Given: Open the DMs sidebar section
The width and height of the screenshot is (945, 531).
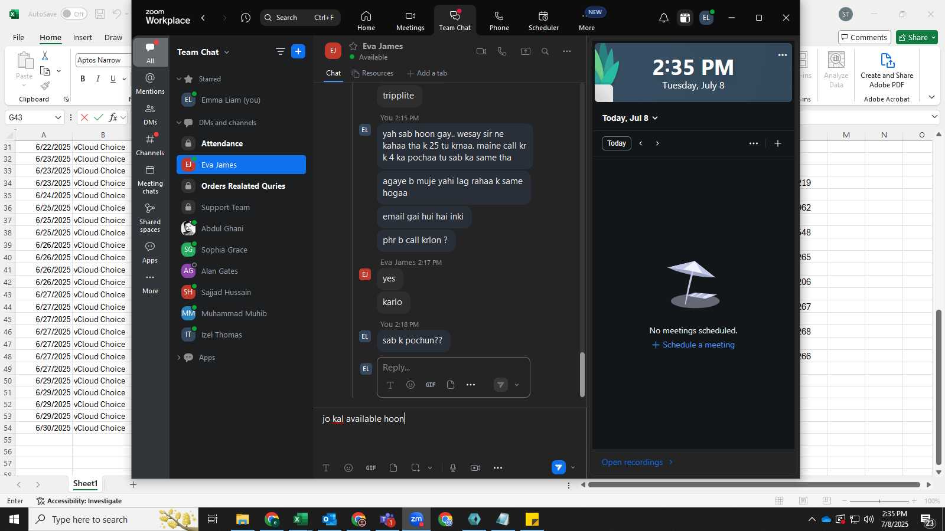Looking at the screenshot, I should pos(150,114).
